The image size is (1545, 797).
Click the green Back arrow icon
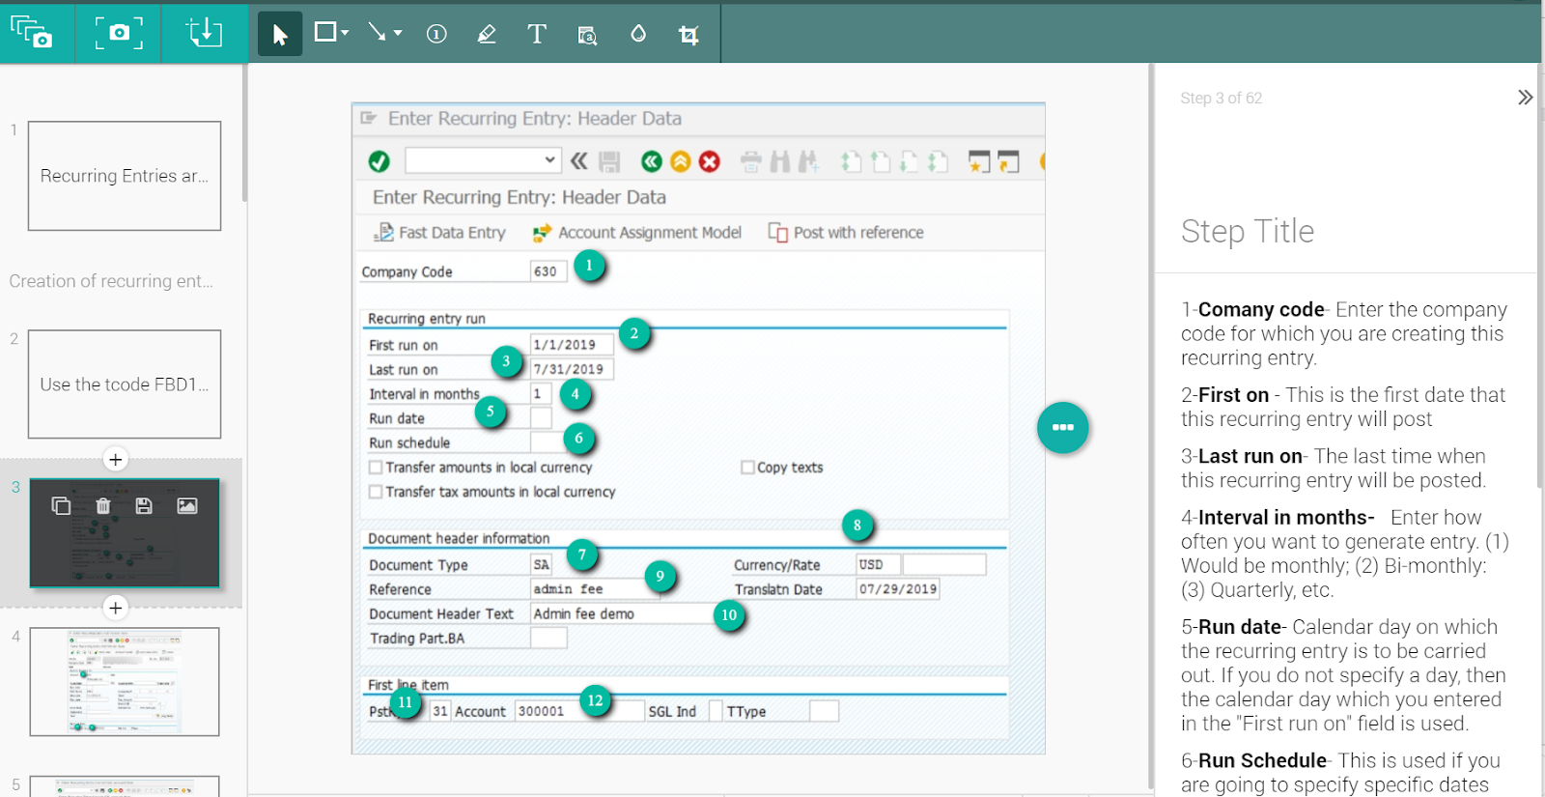click(x=652, y=161)
